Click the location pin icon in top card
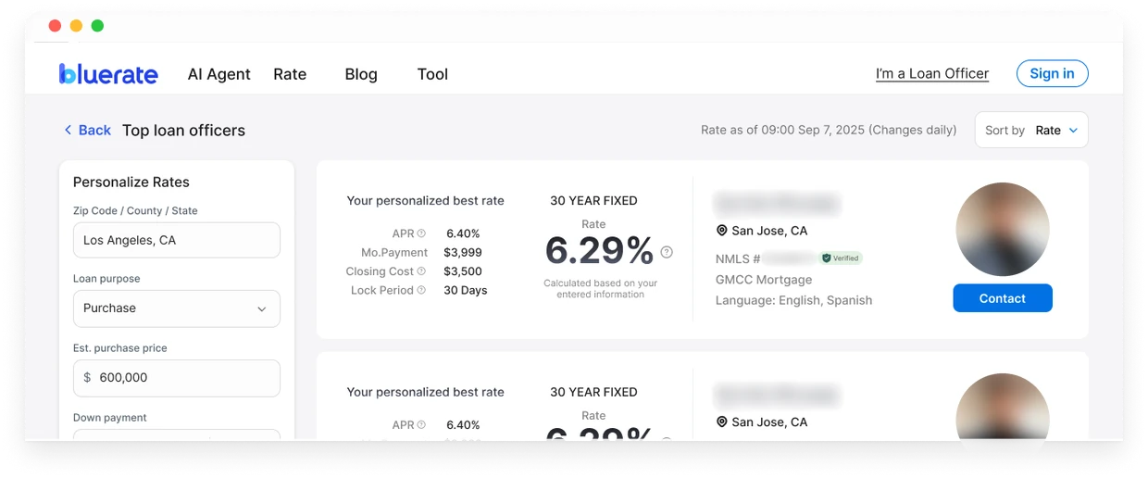1148x478 pixels. 721,231
